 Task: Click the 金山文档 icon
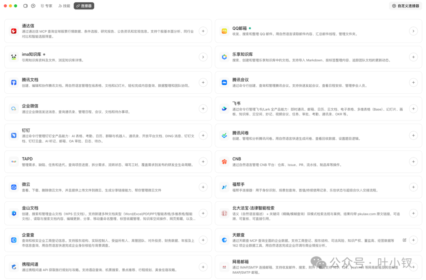click(13, 213)
